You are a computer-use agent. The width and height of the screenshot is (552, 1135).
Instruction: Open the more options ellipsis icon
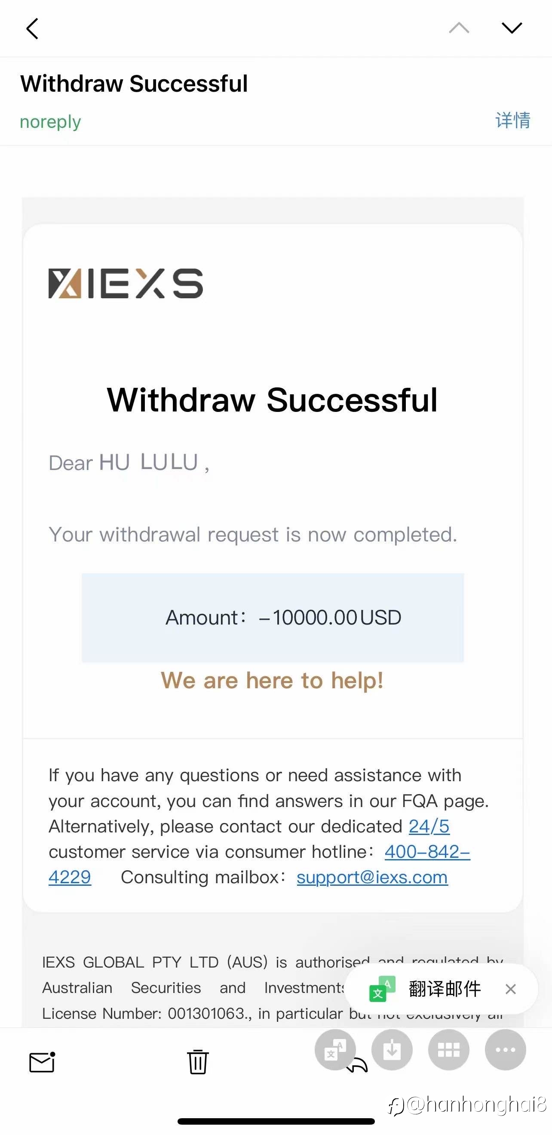pos(505,1050)
